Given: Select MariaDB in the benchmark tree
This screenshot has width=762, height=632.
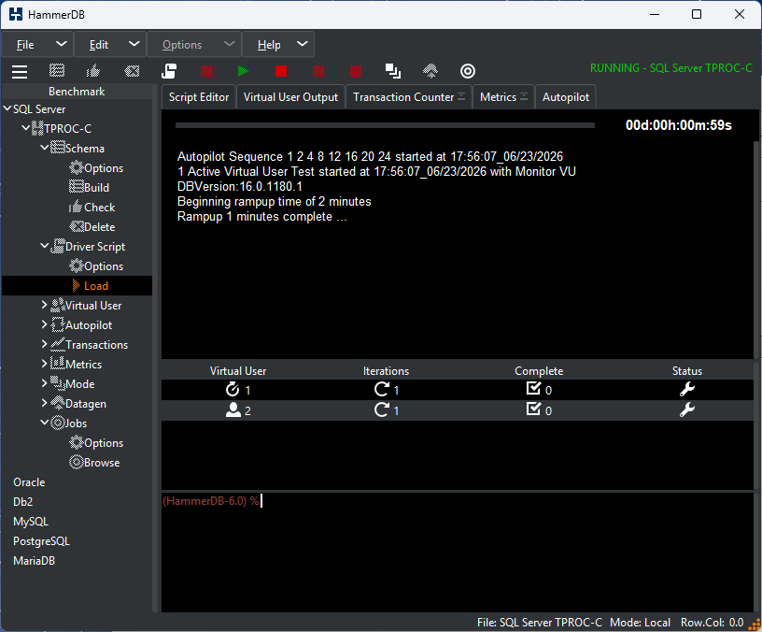Looking at the screenshot, I should [x=34, y=561].
